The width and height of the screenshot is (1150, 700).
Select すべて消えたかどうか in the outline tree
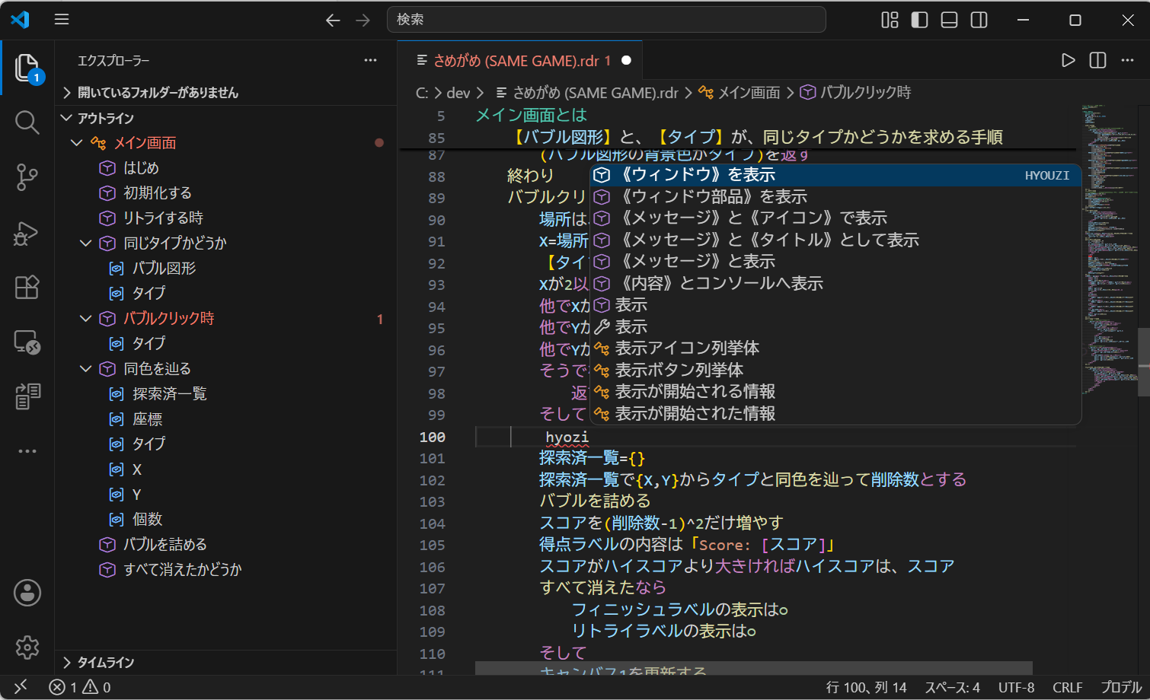(x=227, y=570)
